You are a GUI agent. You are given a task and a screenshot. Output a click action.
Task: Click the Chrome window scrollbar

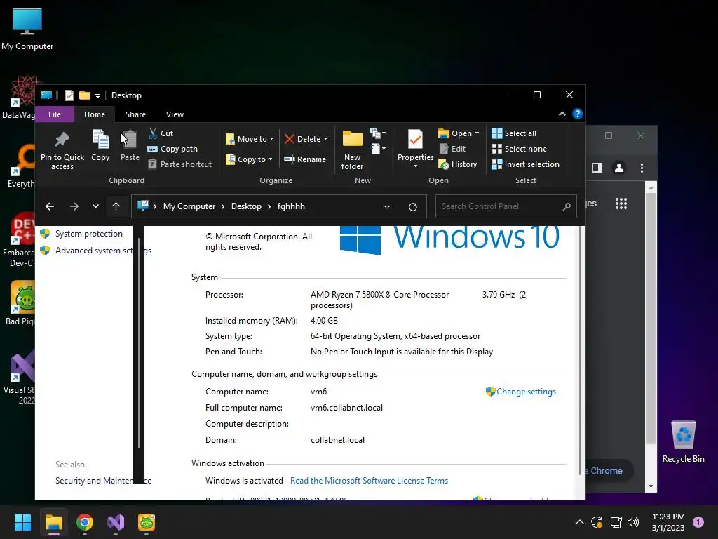651,319
